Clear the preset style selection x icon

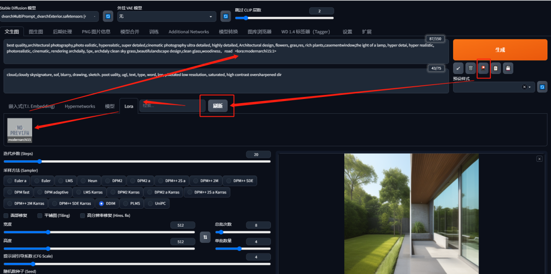524,87
